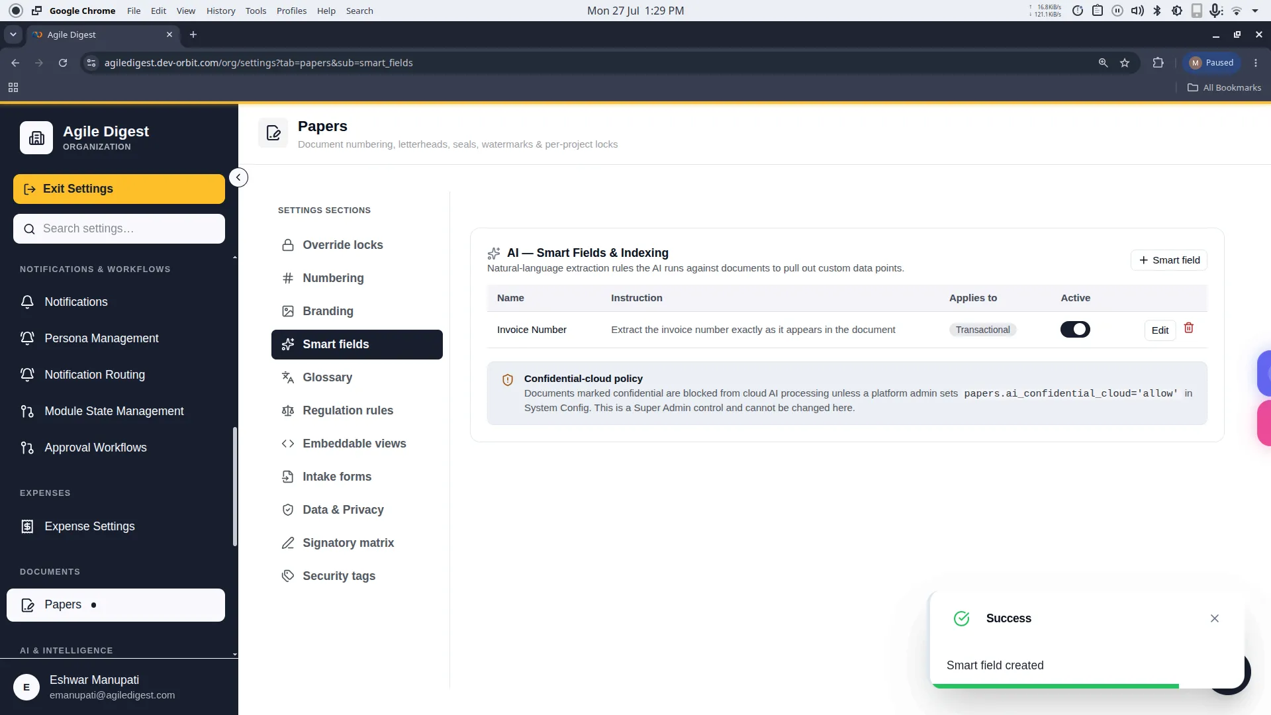Click the Success check icon
The image size is (1271, 715).
[x=961, y=618]
